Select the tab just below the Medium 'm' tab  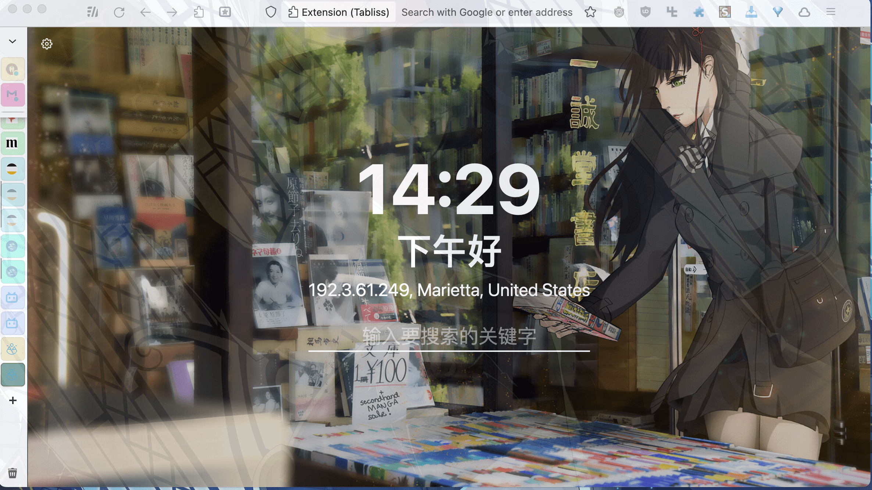pos(13,169)
